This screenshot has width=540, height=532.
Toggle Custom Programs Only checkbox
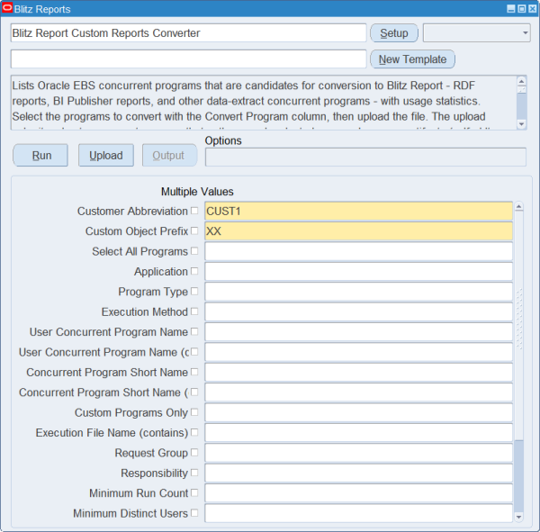(x=194, y=412)
